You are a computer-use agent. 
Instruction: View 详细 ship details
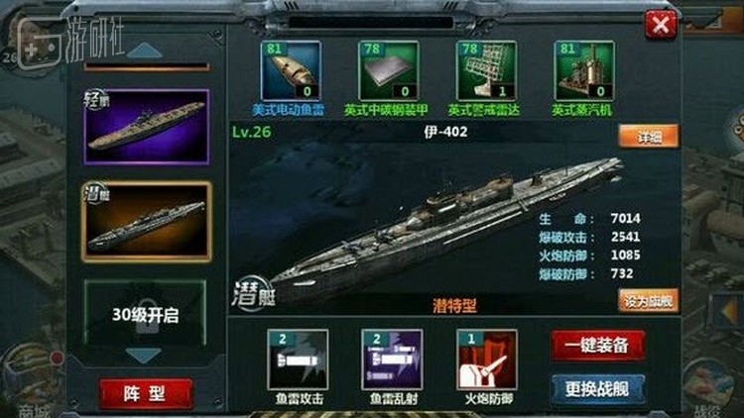click(x=649, y=137)
